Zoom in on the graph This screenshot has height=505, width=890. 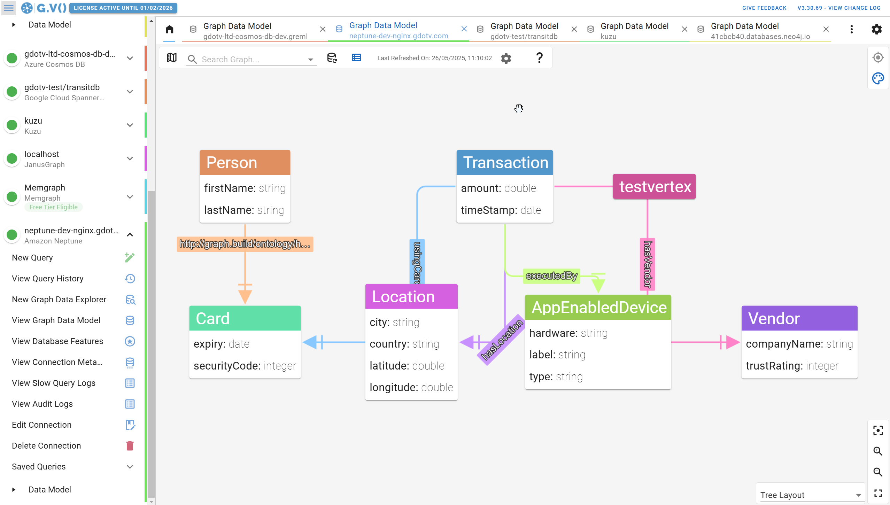(878, 451)
